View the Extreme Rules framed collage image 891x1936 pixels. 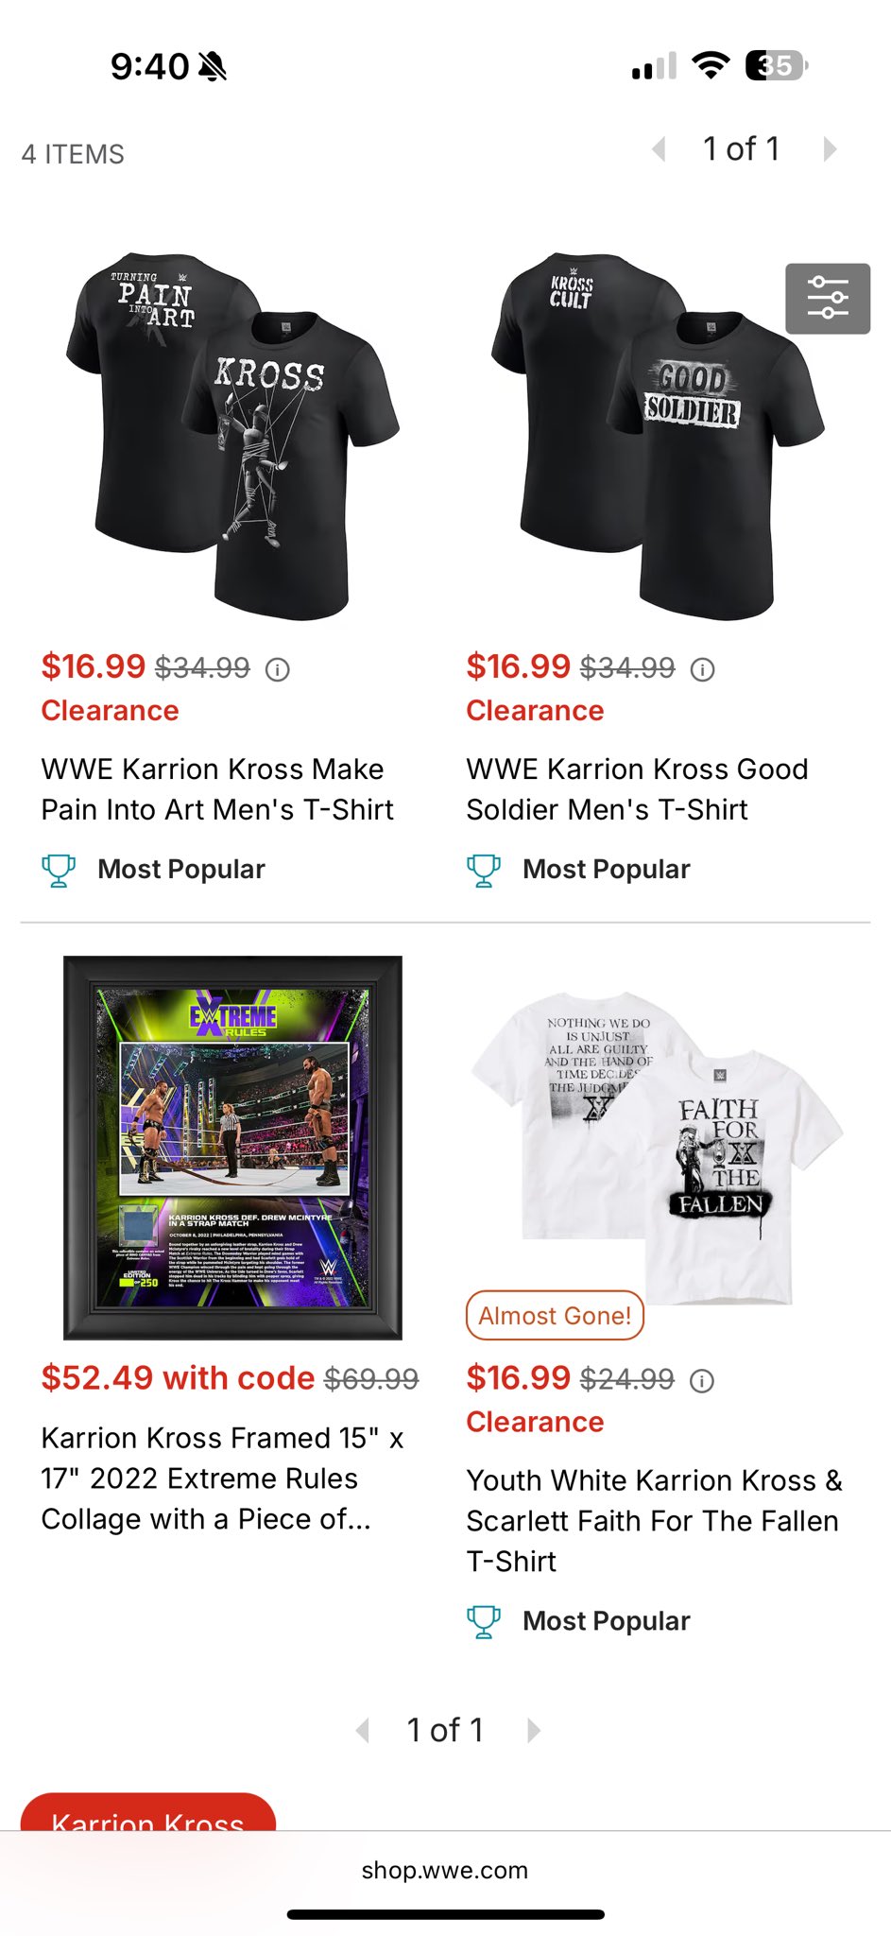click(232, 1148)
